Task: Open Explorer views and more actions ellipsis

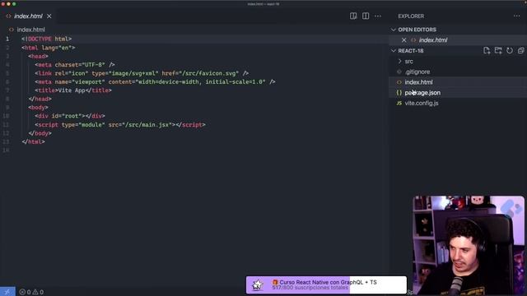Action: (x=516, y=16)
